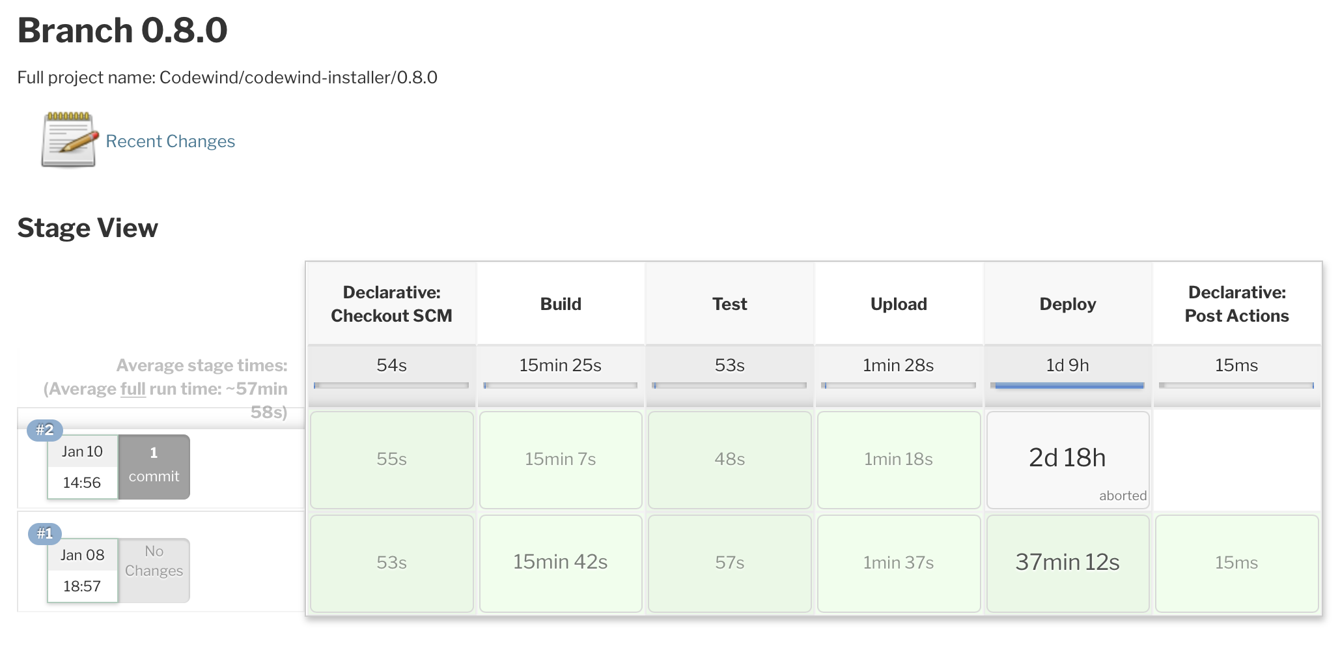Select the '1min 18s' Upload stage cell
The width and height of the screenshot is (1340, 650).
click(898, 459)
